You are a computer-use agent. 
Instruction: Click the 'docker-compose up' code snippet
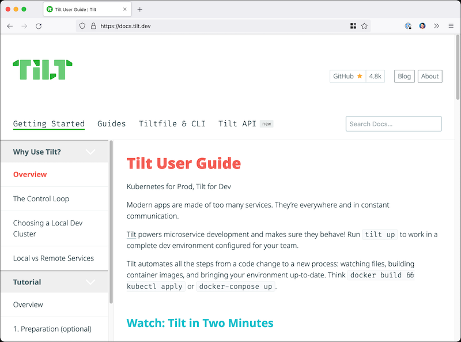click(236, 287)
